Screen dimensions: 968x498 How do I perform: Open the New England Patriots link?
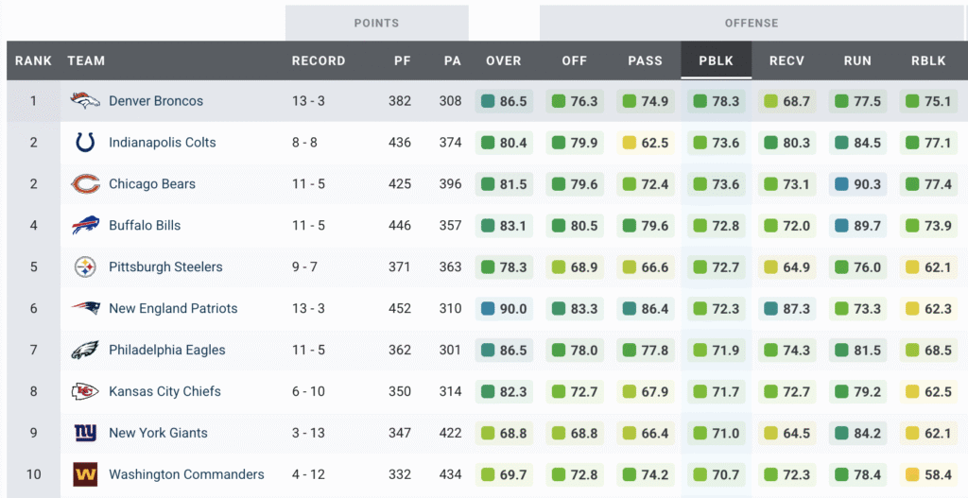(x=173, y=309)
